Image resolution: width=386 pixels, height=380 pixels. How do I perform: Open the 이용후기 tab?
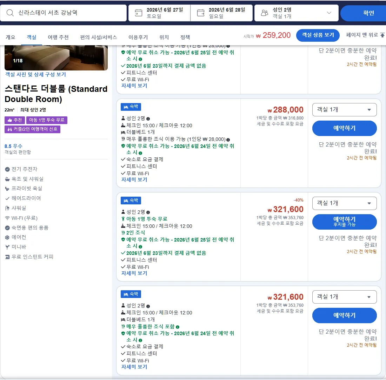coord(138,37)
